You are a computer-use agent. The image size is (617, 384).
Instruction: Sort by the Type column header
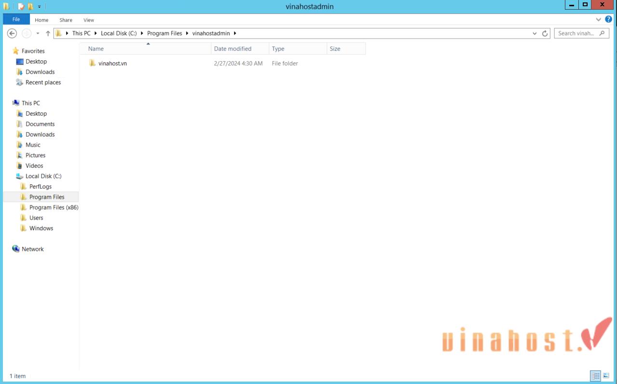(x=298, y=49)
